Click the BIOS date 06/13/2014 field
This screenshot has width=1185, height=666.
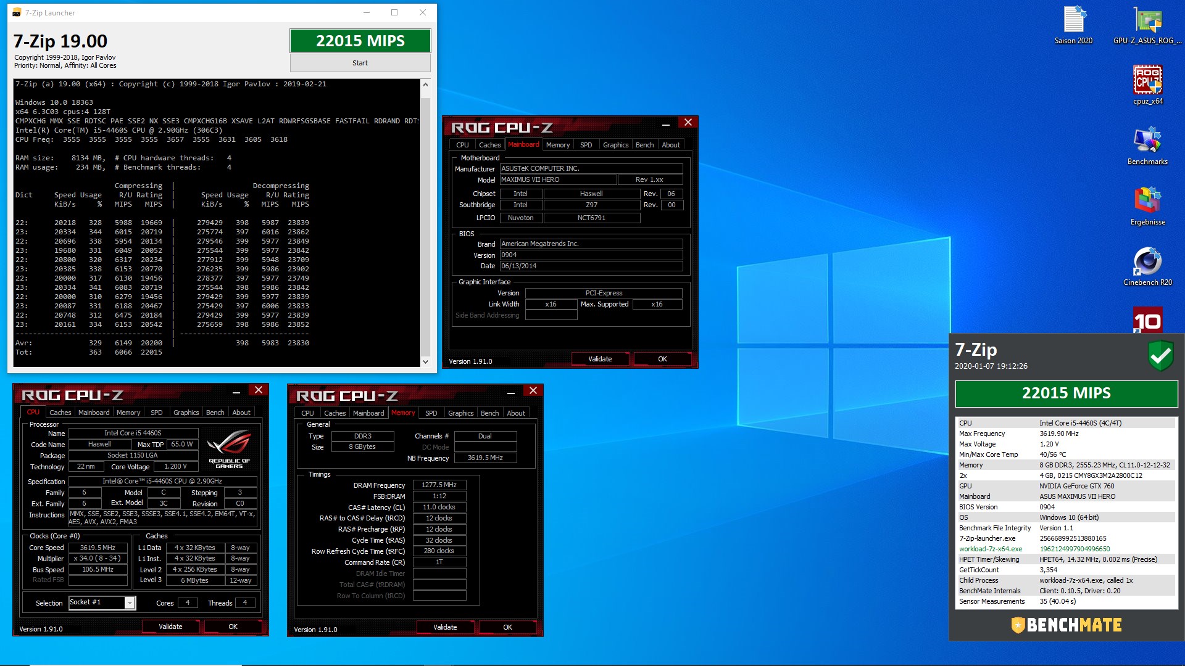pos(591,266)
